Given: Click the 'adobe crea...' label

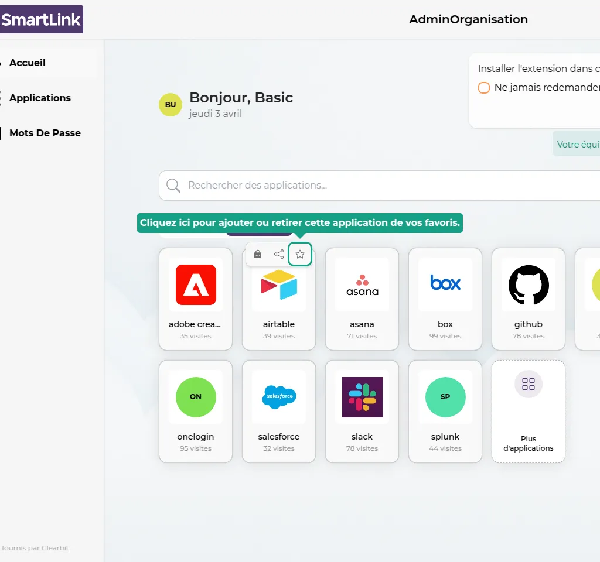Looking at the screenshot, I should click(x=195, y=324).
